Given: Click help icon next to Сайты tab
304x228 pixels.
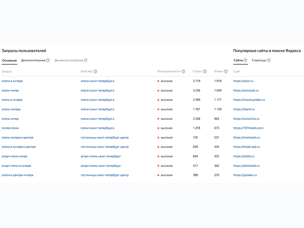Looking at the screenshot, I should 245,60.
